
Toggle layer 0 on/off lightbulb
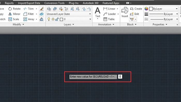pyautogui.click(x=49, y=19)
